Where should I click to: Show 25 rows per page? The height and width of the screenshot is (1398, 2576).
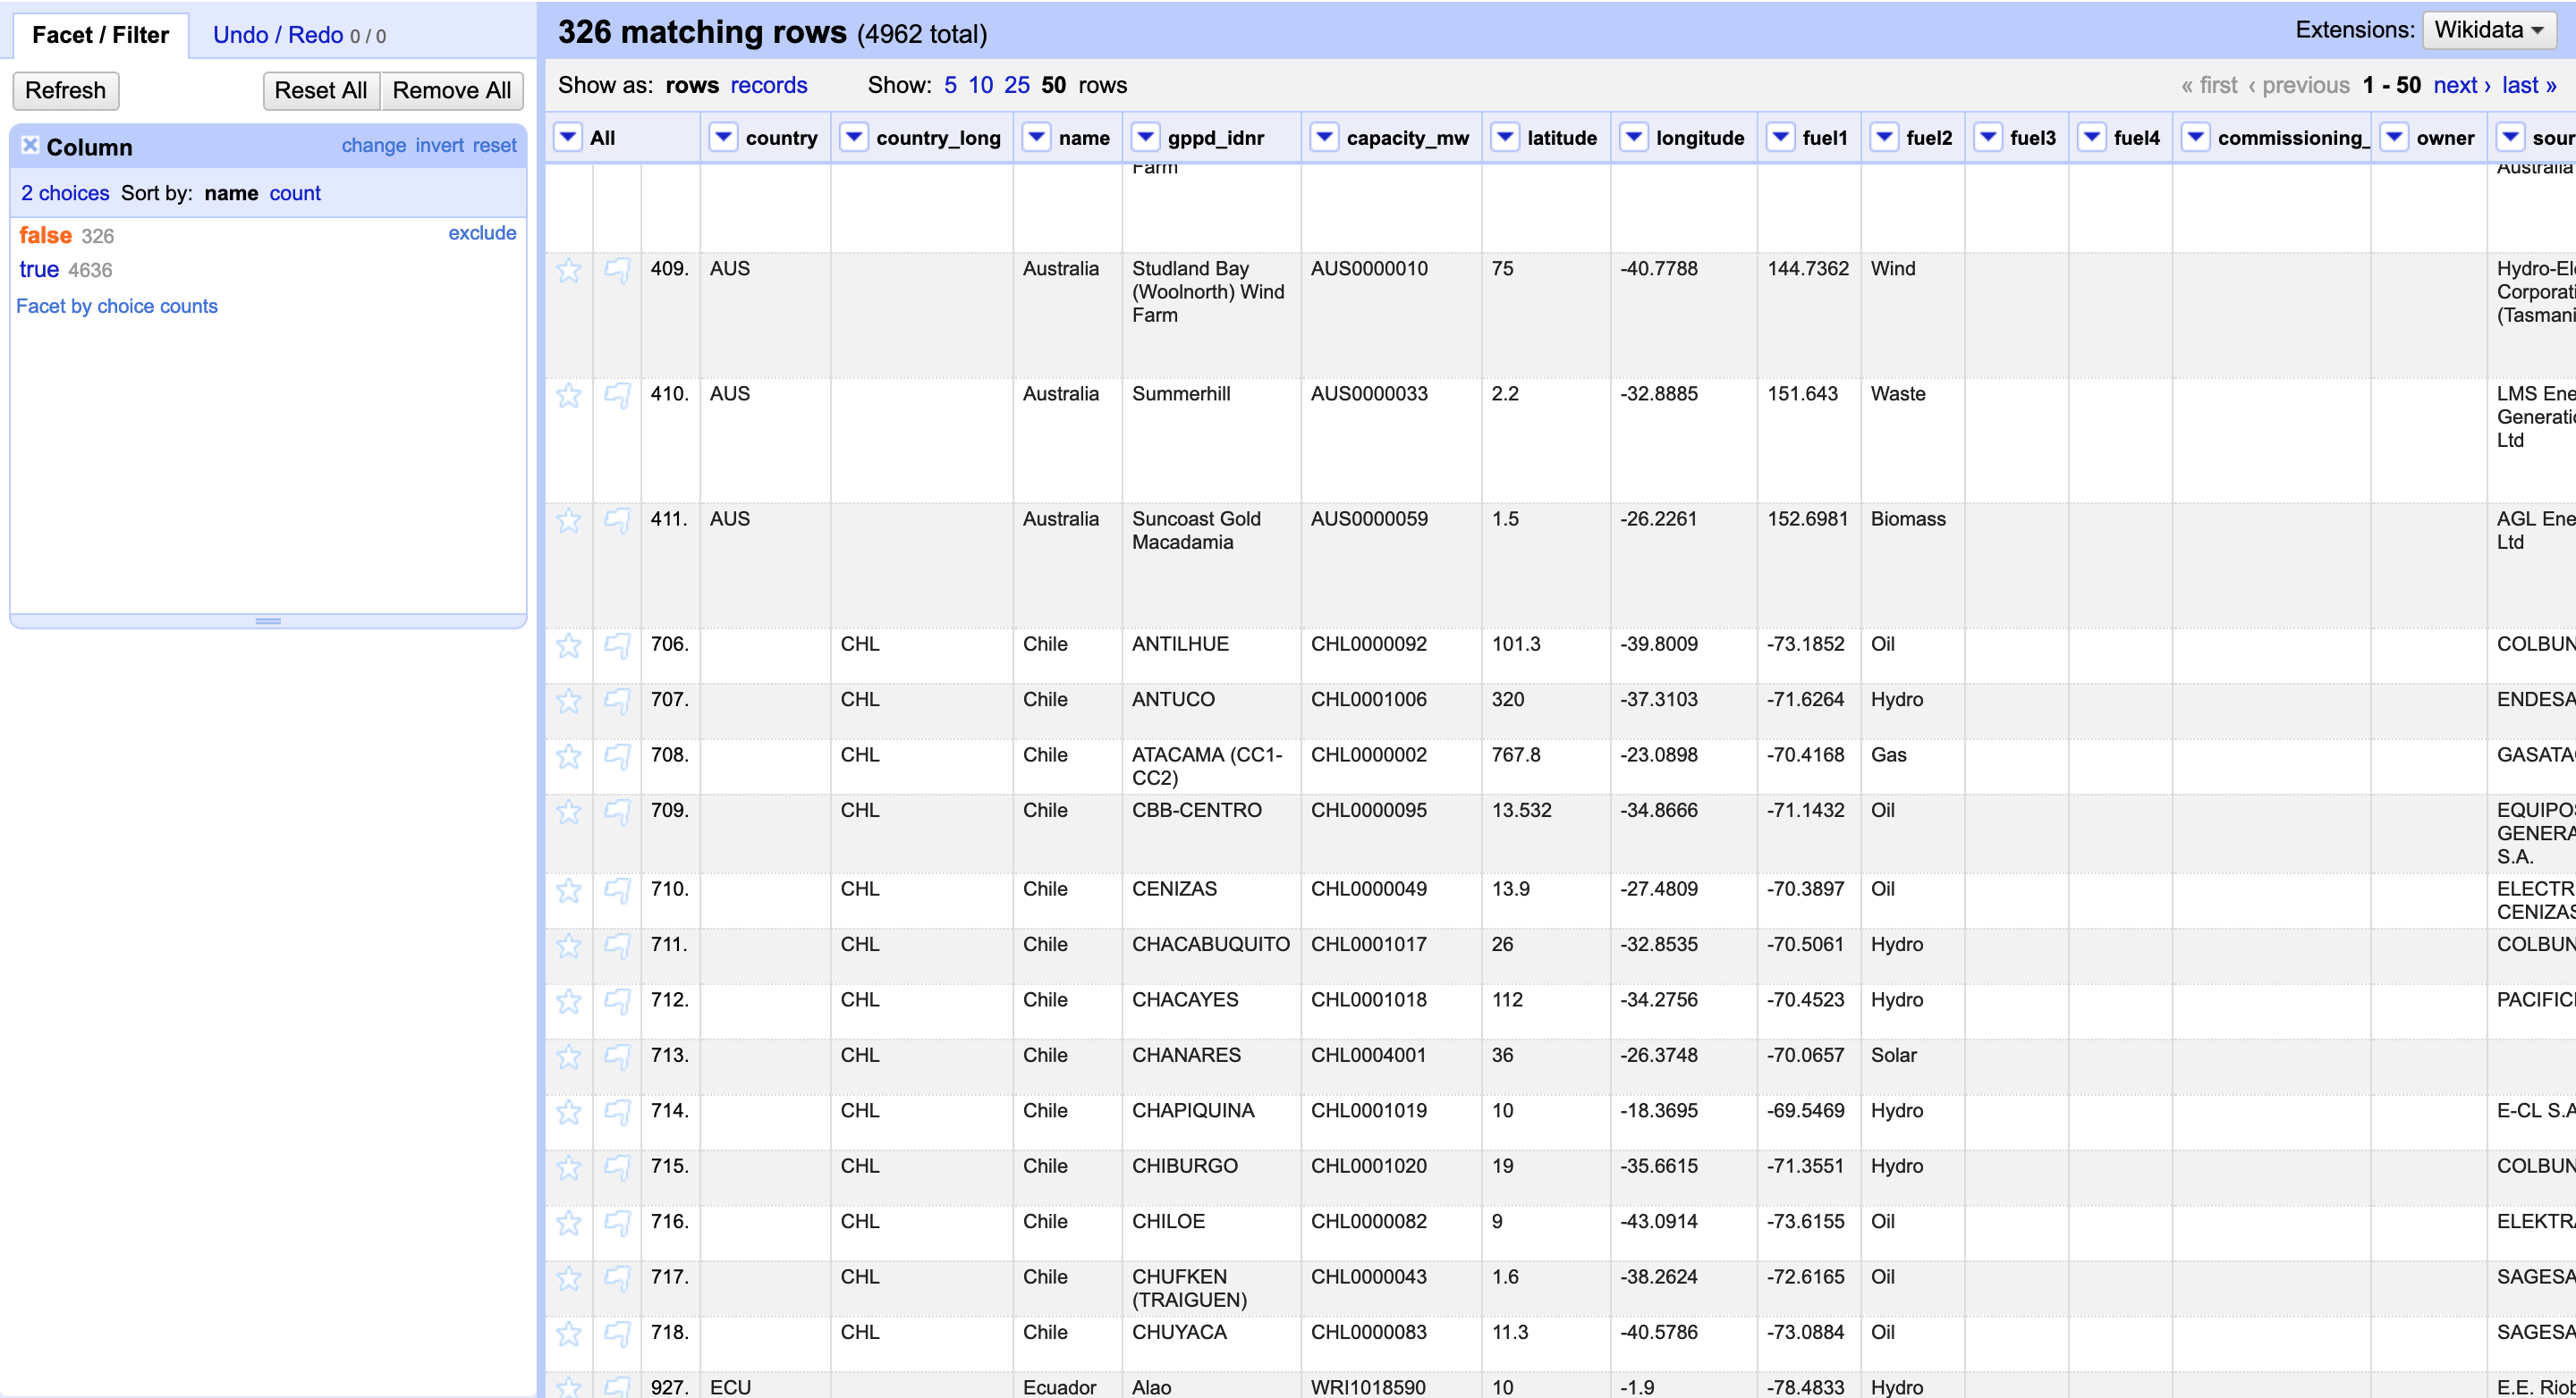tap(1016, 85)
